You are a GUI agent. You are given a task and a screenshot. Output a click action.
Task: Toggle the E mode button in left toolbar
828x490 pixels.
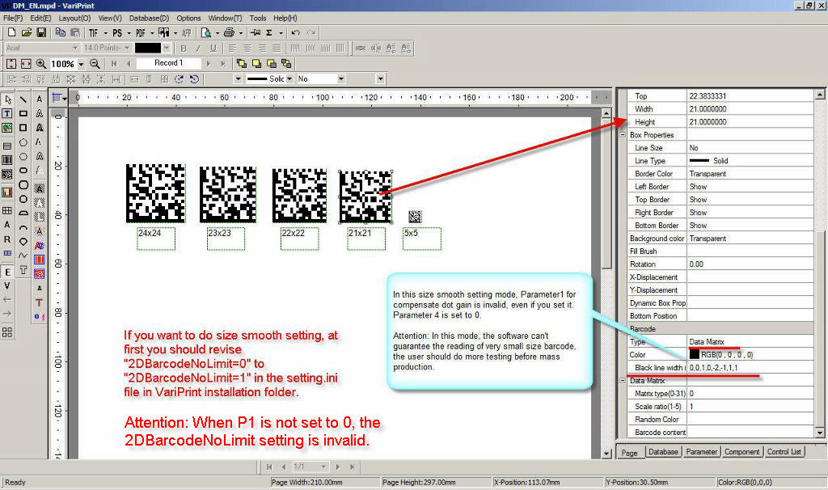pos(7,272)
